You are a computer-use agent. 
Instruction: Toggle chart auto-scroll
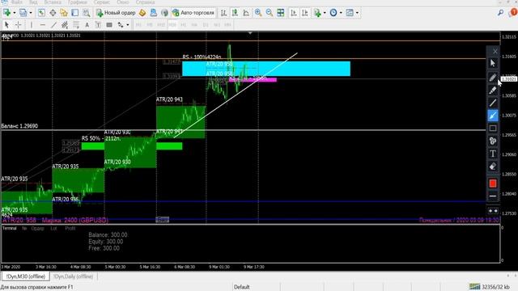click(294, 13)
